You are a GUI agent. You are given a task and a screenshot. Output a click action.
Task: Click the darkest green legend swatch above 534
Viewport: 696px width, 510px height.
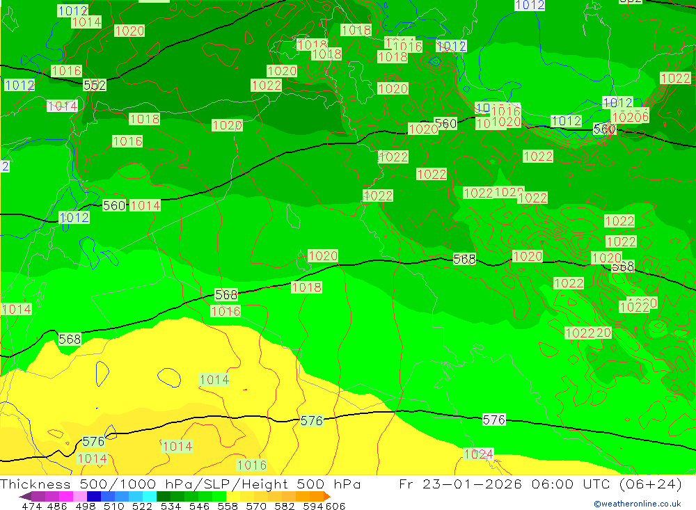point(164,496)
